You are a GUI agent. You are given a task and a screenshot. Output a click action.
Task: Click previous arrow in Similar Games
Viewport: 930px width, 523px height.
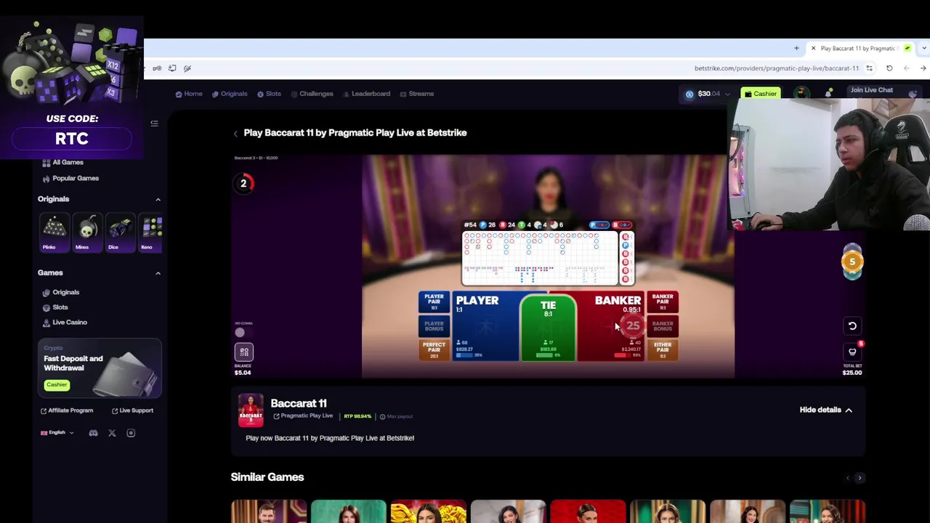tap(847, 478)
